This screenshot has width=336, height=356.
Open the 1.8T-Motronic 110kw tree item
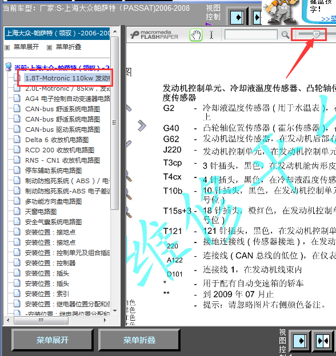(x=67, y=78)
